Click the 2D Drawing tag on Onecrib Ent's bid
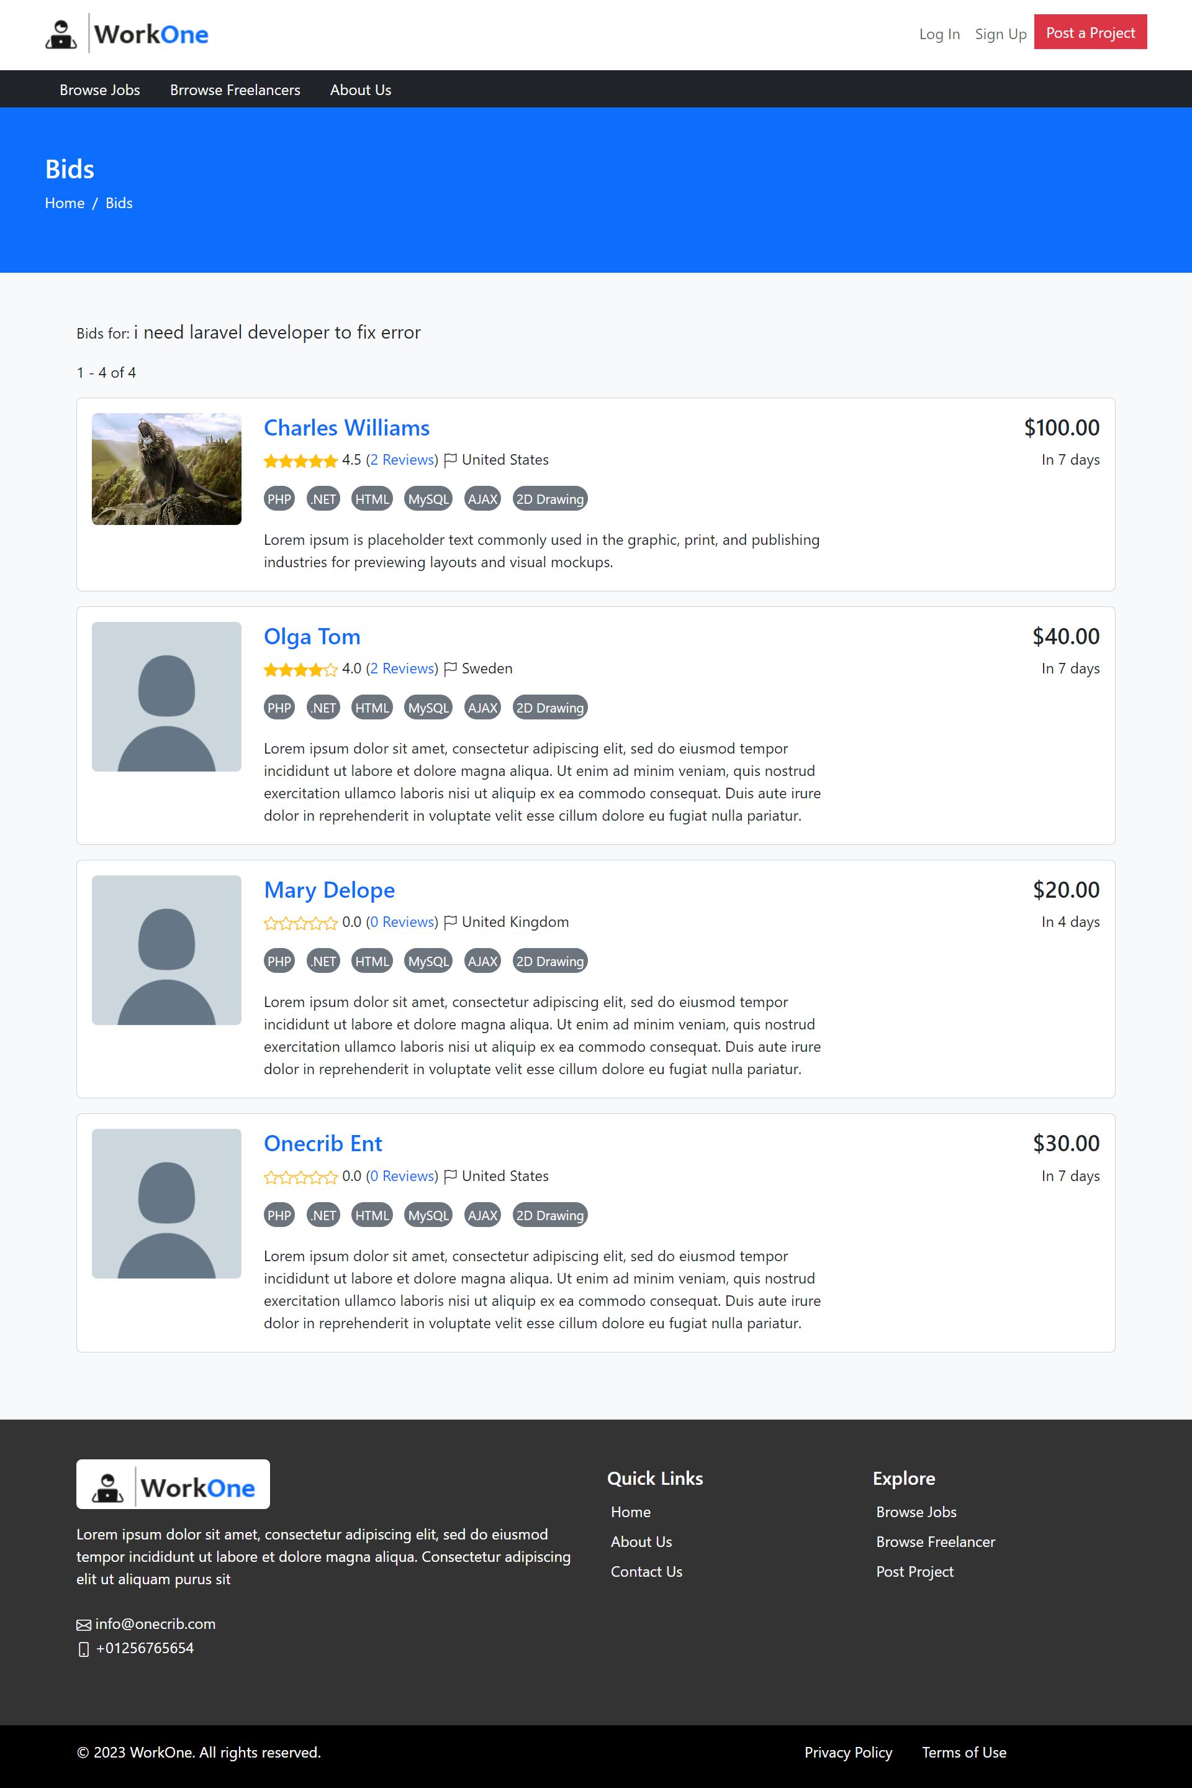The image size is (1192, 1788). (x=551, y=1215)
